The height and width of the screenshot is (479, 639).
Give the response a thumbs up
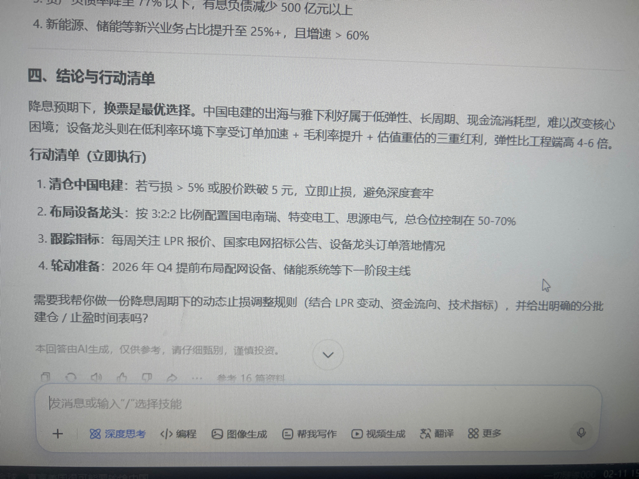pos(122,377)
